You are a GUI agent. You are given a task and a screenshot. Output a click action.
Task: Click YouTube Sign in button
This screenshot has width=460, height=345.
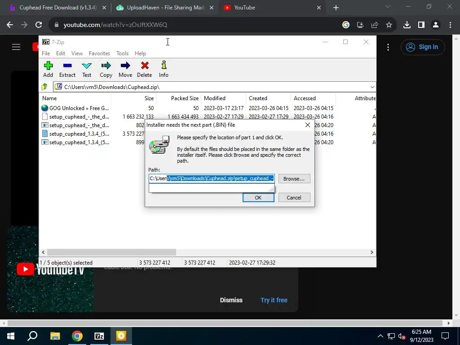click(x=423, y=47)
